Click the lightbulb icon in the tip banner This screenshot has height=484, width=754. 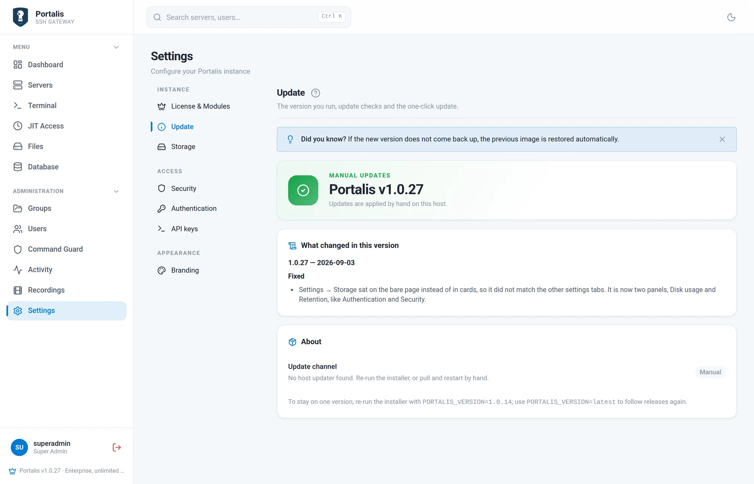[x=290, y=139]
